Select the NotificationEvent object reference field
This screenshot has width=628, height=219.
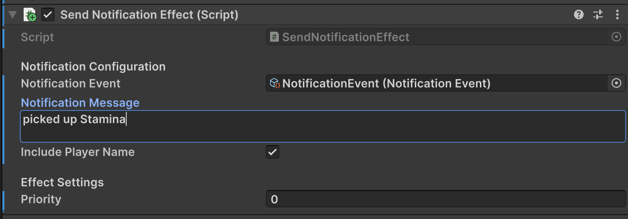pos(437,83)
